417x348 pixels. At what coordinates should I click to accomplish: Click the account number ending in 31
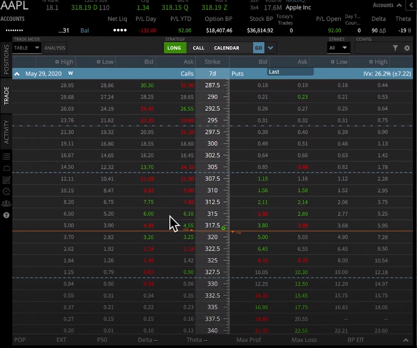pos(64,30)
